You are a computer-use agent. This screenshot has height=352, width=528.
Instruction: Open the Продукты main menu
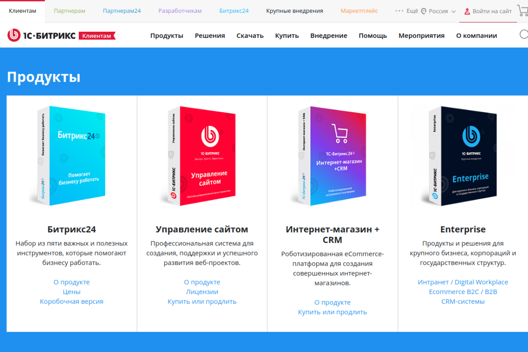coord(167,35)
